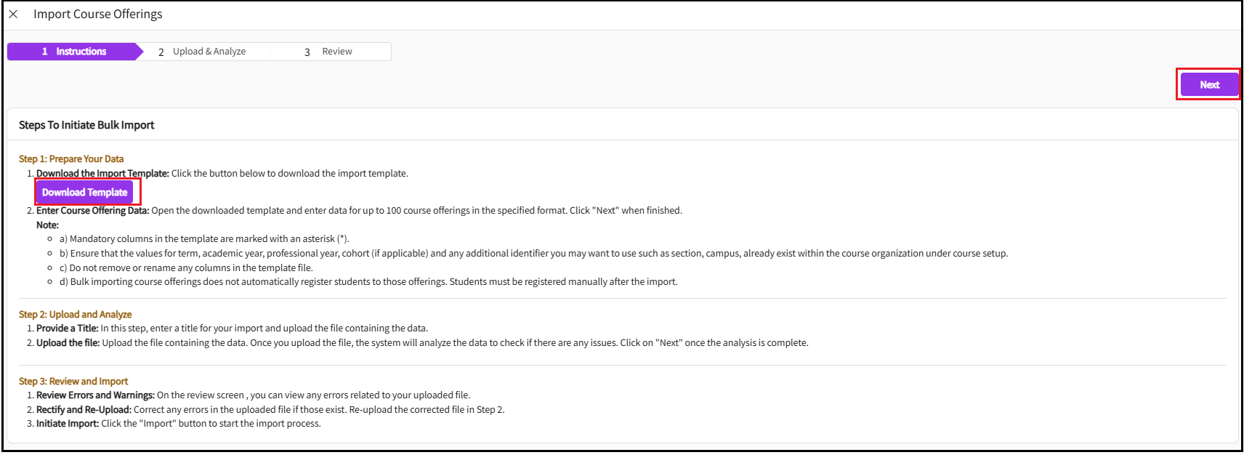
Task: Click step number 3 in the wizard
Action: click(x=307, y=51)
